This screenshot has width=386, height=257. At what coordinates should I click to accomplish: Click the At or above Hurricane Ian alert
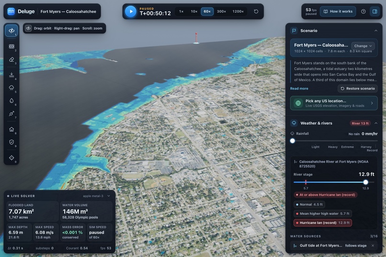click(326, 195)
